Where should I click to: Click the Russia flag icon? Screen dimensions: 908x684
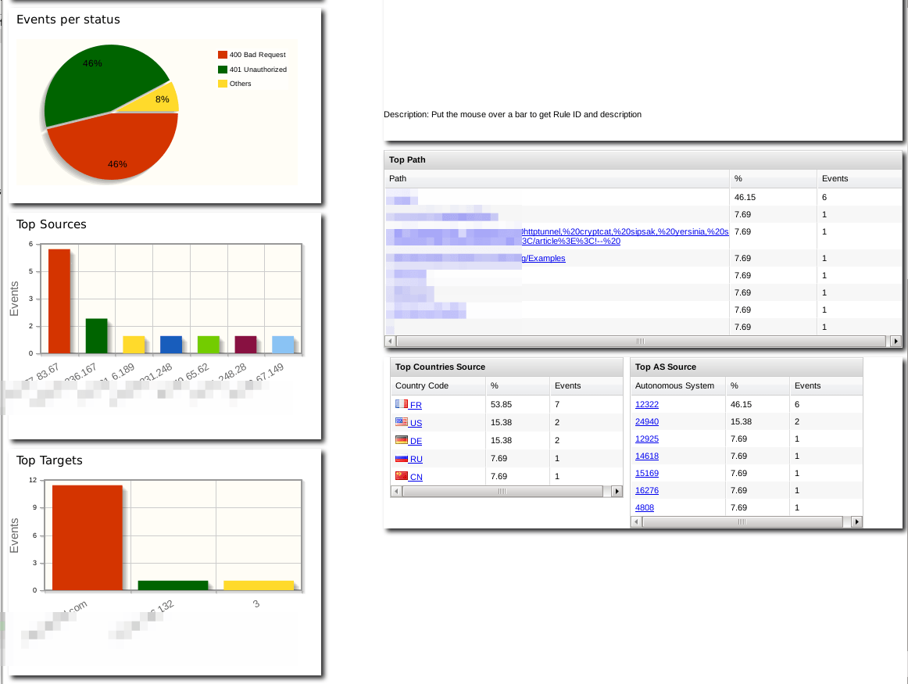402,458
